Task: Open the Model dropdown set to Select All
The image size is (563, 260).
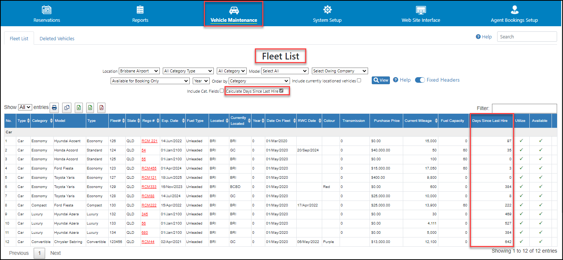Action: point(285,71)
